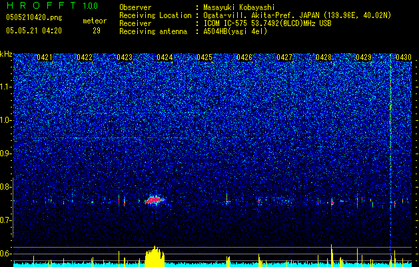The height and width of the screenshot is (267, 419).
Task: Click the 0427 time marker
Action: point(284,57)
